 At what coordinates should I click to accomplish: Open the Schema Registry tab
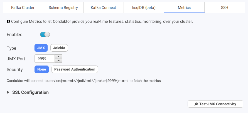point(63,7)
